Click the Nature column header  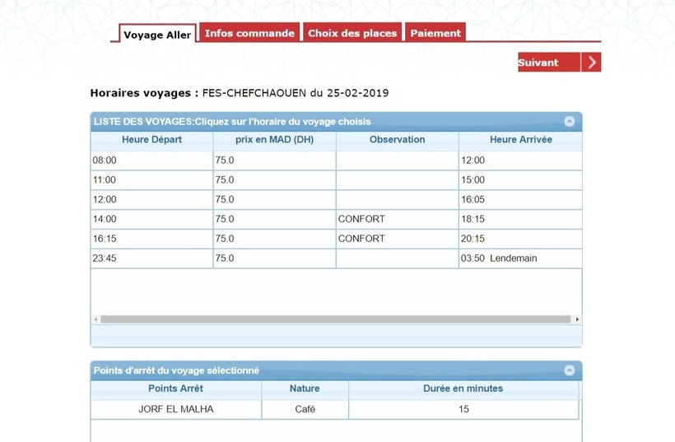pos(305,388)
